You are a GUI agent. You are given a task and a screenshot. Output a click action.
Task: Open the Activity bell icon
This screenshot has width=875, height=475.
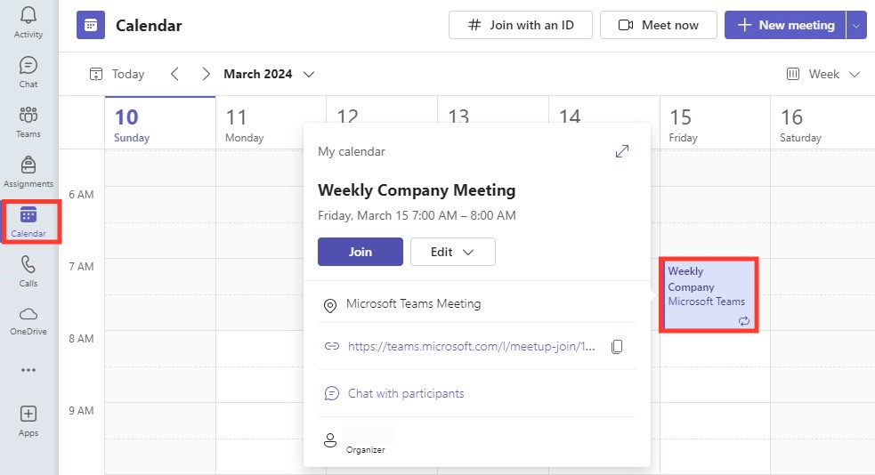[28, 15]
